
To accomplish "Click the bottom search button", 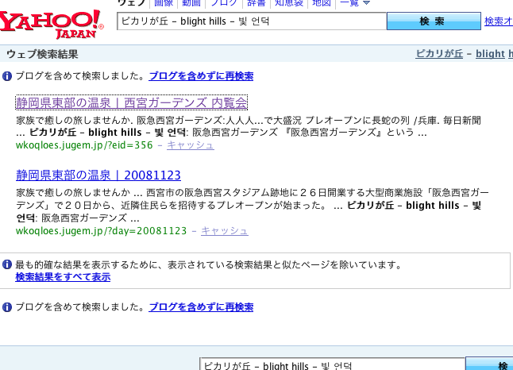I will tap(489, 364).
